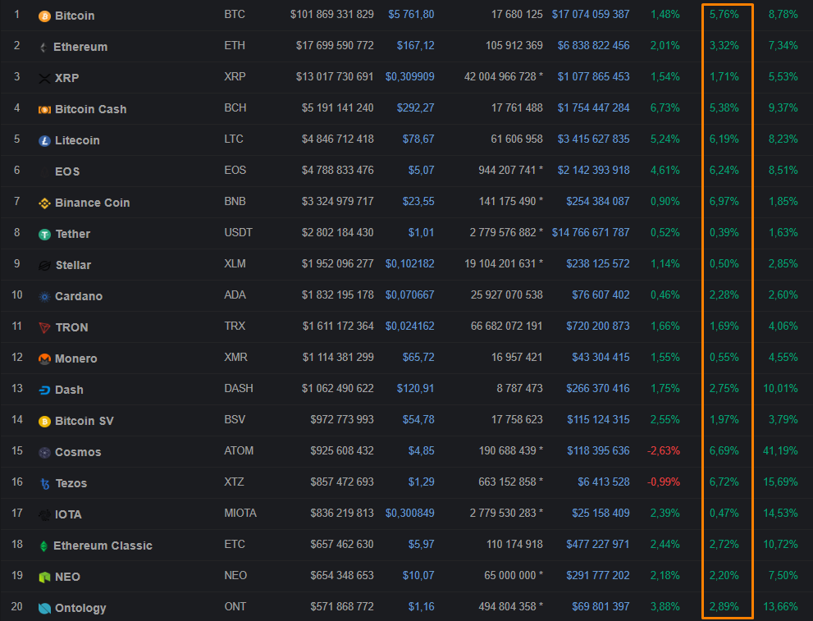The image size is (813, 621).
Task: Select the Stellar XLM ticker symbol
Action: (235, 264)
